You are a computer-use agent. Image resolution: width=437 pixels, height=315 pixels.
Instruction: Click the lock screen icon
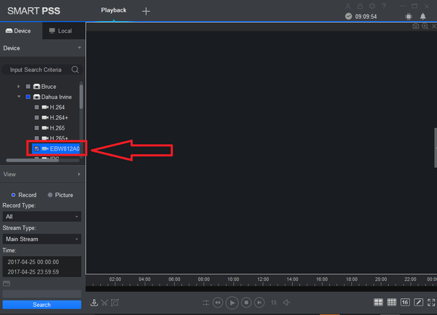click(x=360, y=6)
